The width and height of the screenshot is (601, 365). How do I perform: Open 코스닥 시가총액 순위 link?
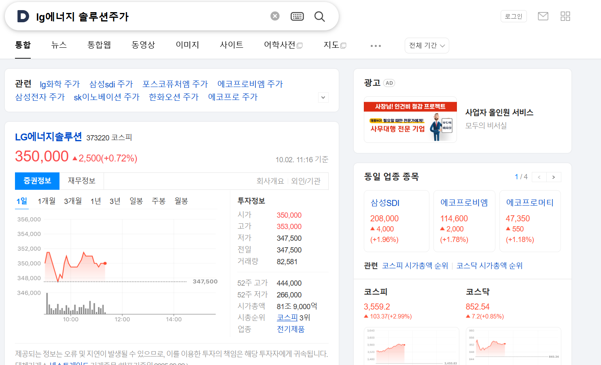489,266
